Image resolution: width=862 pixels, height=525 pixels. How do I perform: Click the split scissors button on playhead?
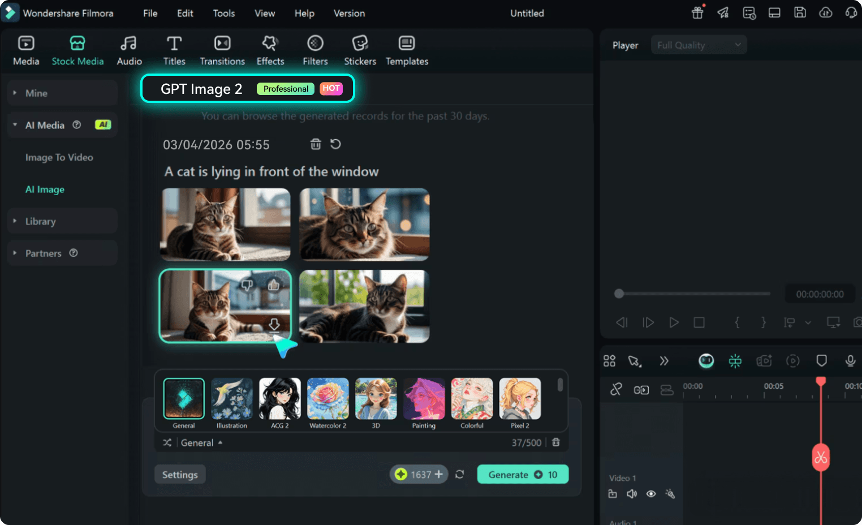pyautogui.click(x=821, y=458)
